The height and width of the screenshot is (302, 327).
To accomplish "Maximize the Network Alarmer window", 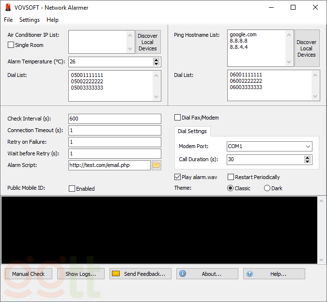I will (293, 7).
